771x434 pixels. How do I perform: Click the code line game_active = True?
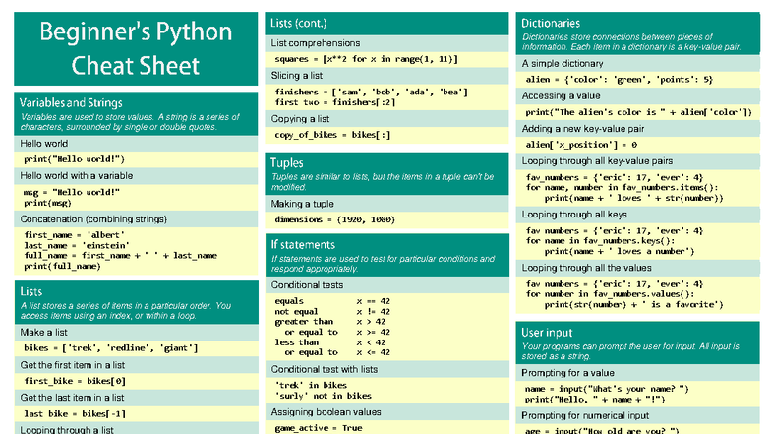(x=319, y=428)
